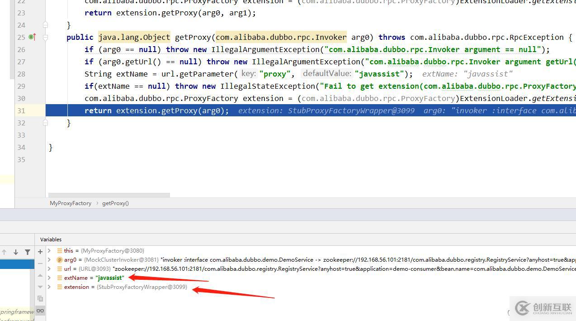Viewport: 576px width, 321px height.
Task: Expand the extension StubProxyFactoryWrapper variable
Action: tap(49, 287)
